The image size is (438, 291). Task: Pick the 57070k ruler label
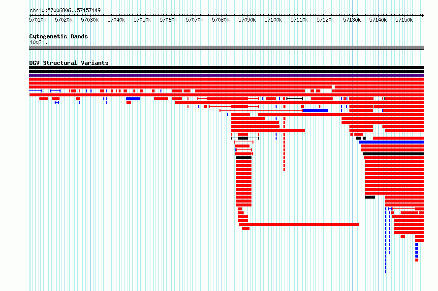[194, 20]
